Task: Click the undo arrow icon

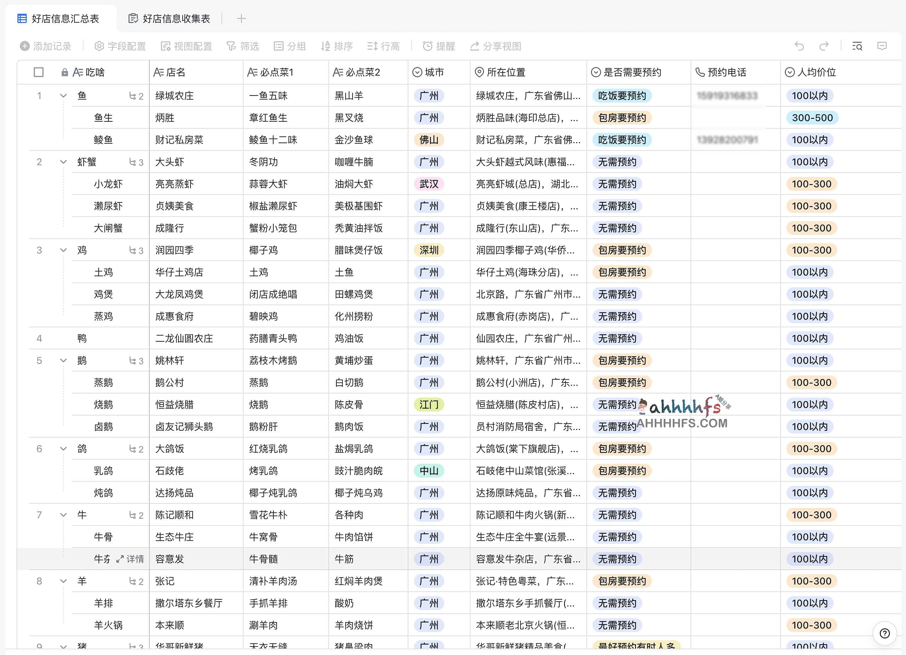Action: pos(799,46)
